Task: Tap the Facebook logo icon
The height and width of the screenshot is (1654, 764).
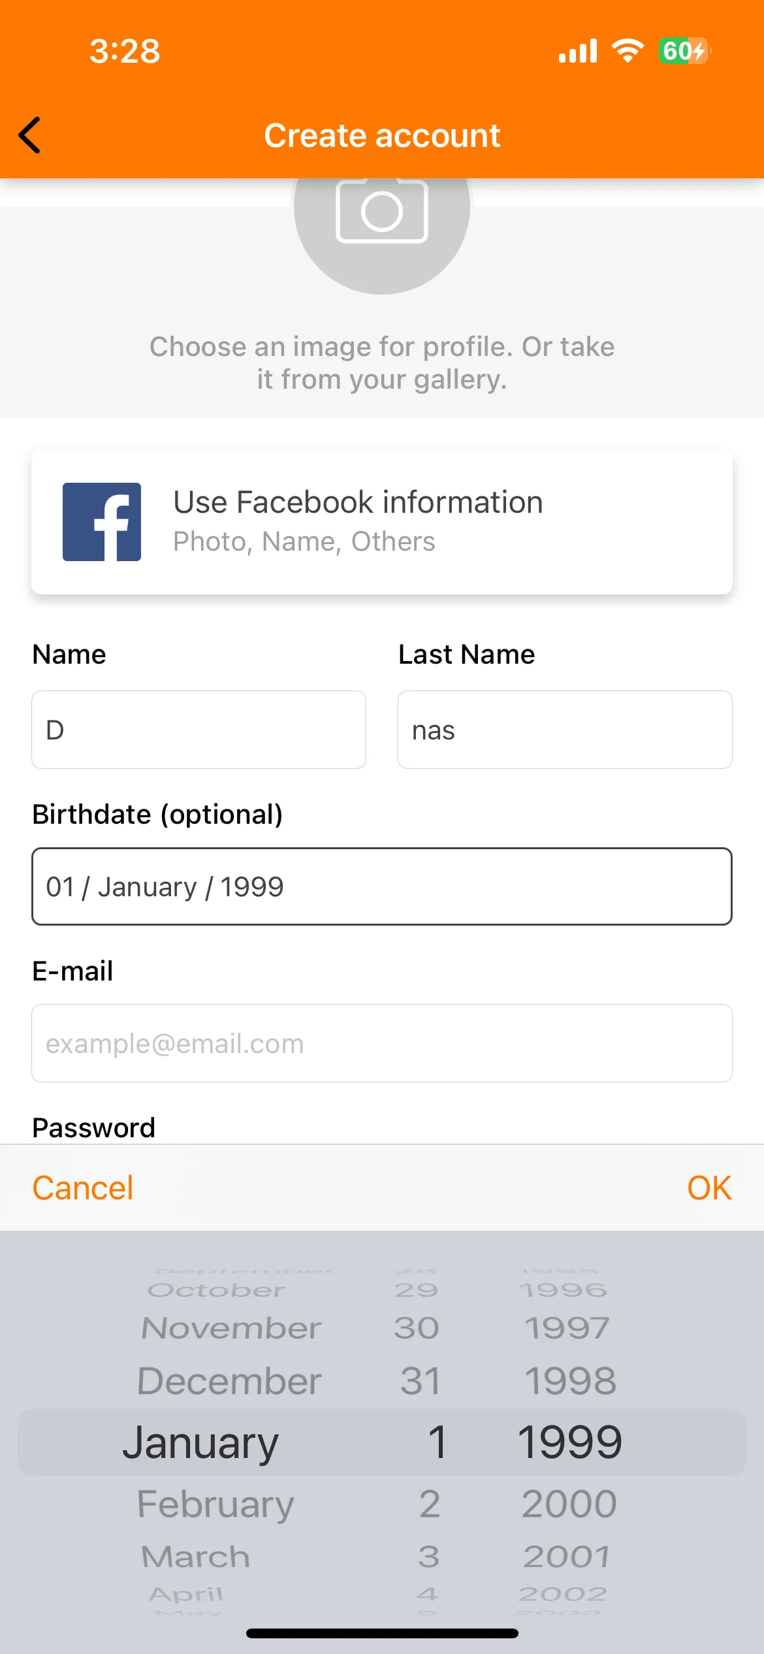Action: tap(102, 522)
